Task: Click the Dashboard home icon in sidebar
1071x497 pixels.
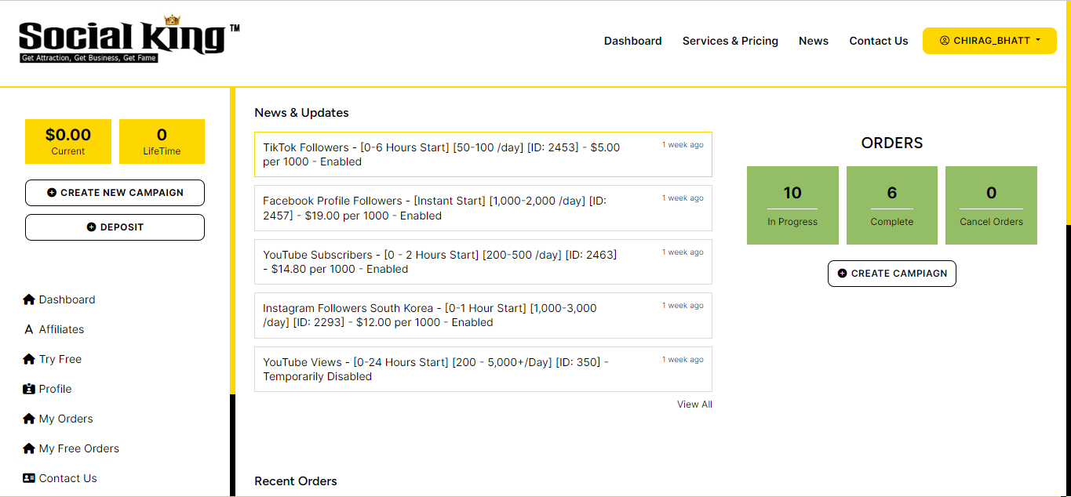Action: (x=29, y=299)
